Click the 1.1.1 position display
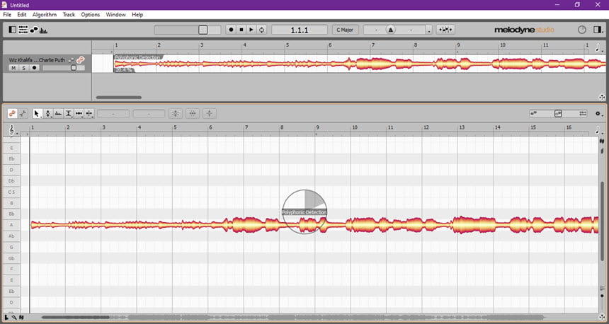 (300, 30)
